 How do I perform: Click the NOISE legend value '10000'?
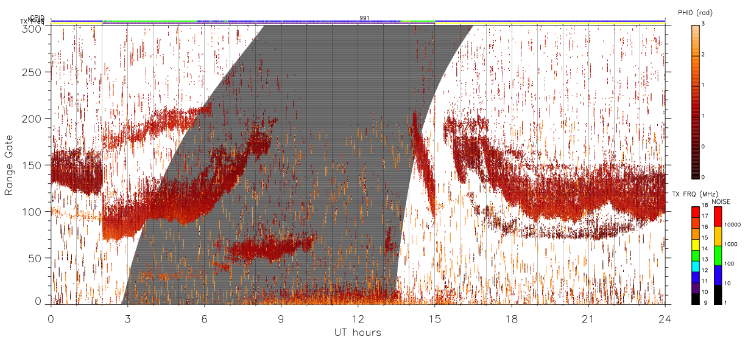732,225
